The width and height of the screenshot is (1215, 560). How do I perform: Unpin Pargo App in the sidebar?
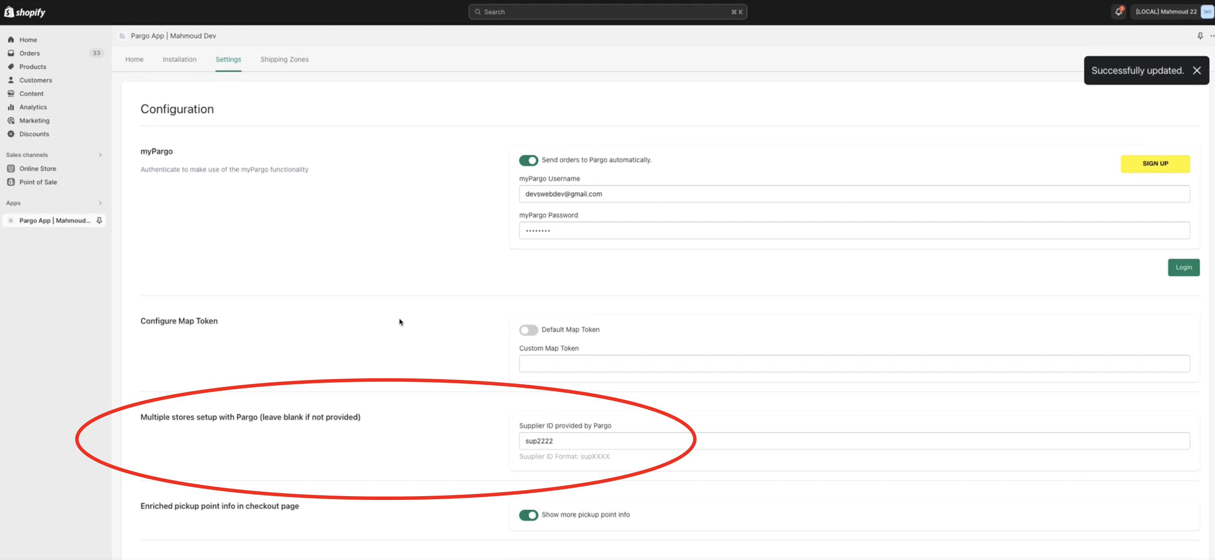tap(99, 220)
